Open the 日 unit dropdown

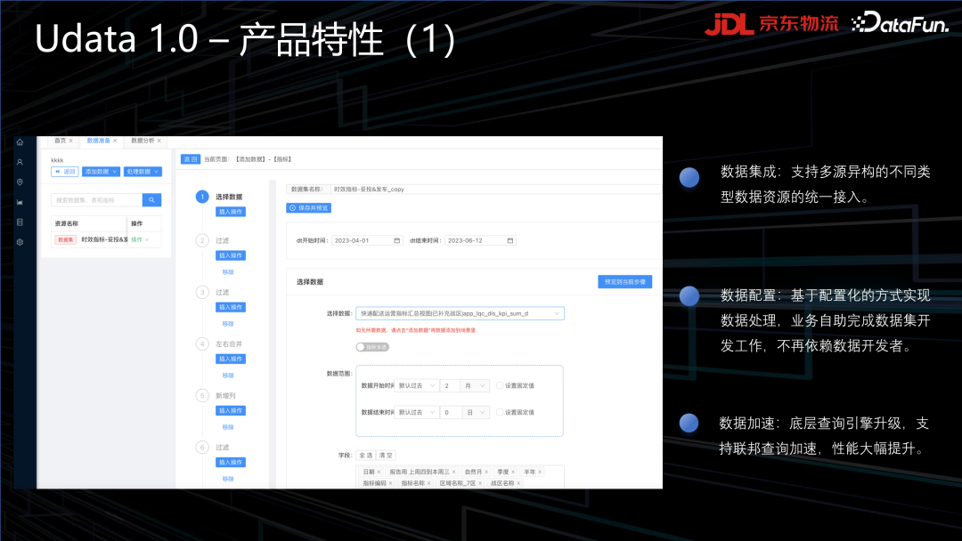click(474, 412)
